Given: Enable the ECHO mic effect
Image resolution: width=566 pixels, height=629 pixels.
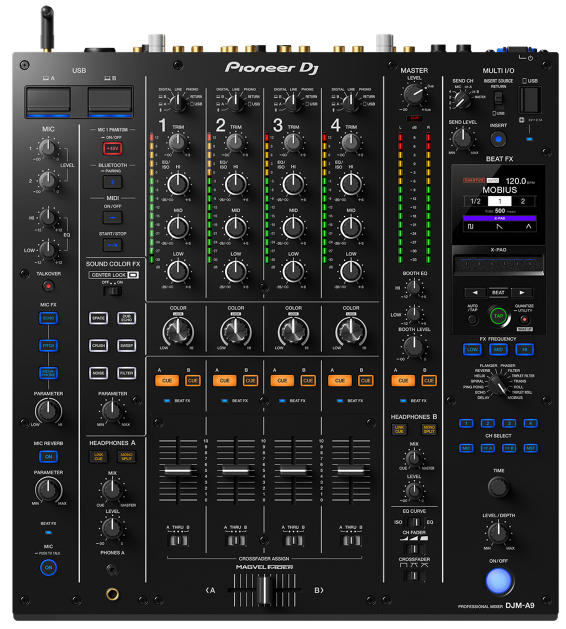Looking at the screenshot, I should click(x=49, y=318).
